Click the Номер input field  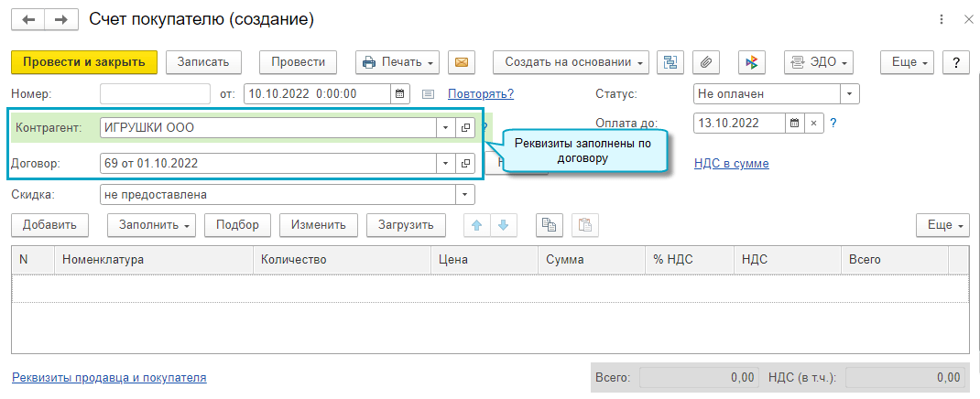tap(155, 93)
